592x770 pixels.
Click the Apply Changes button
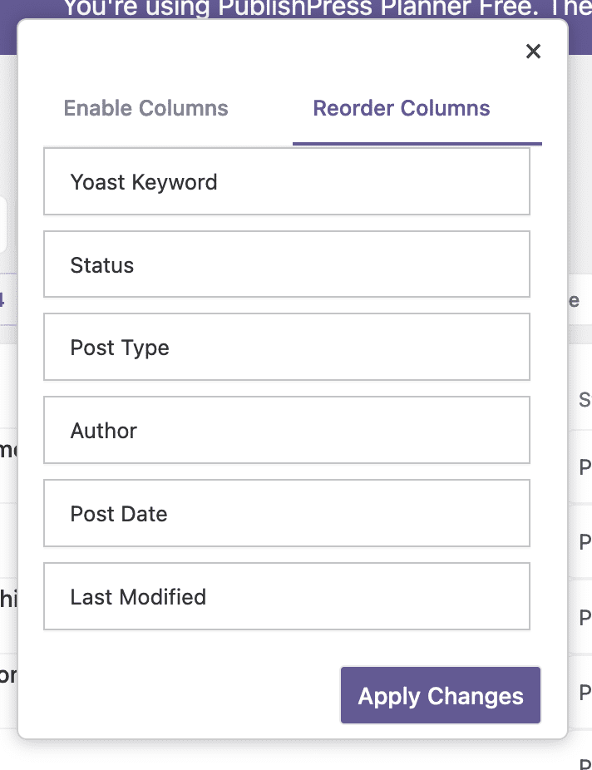pyautogui.click(x=440, y=695)
